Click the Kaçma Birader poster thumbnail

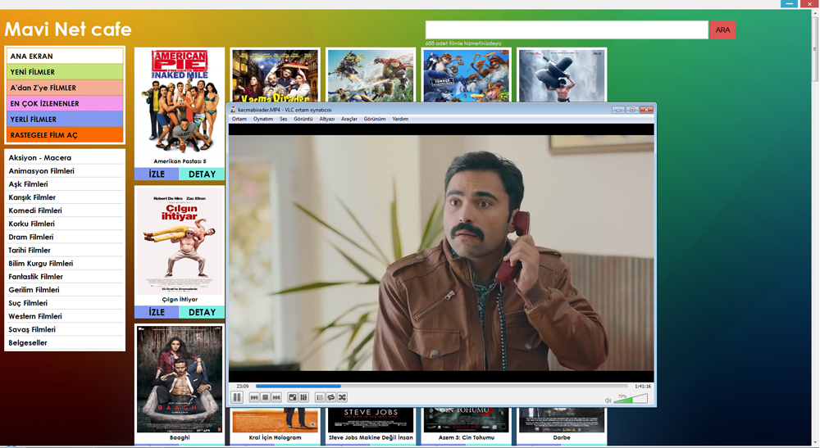[x=275, y=75]
